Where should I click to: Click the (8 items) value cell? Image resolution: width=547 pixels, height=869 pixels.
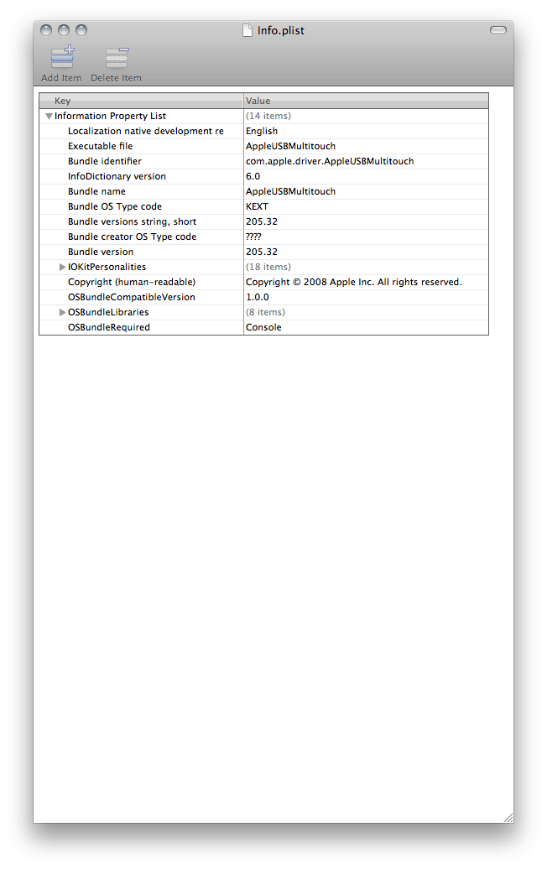(367, 313)
